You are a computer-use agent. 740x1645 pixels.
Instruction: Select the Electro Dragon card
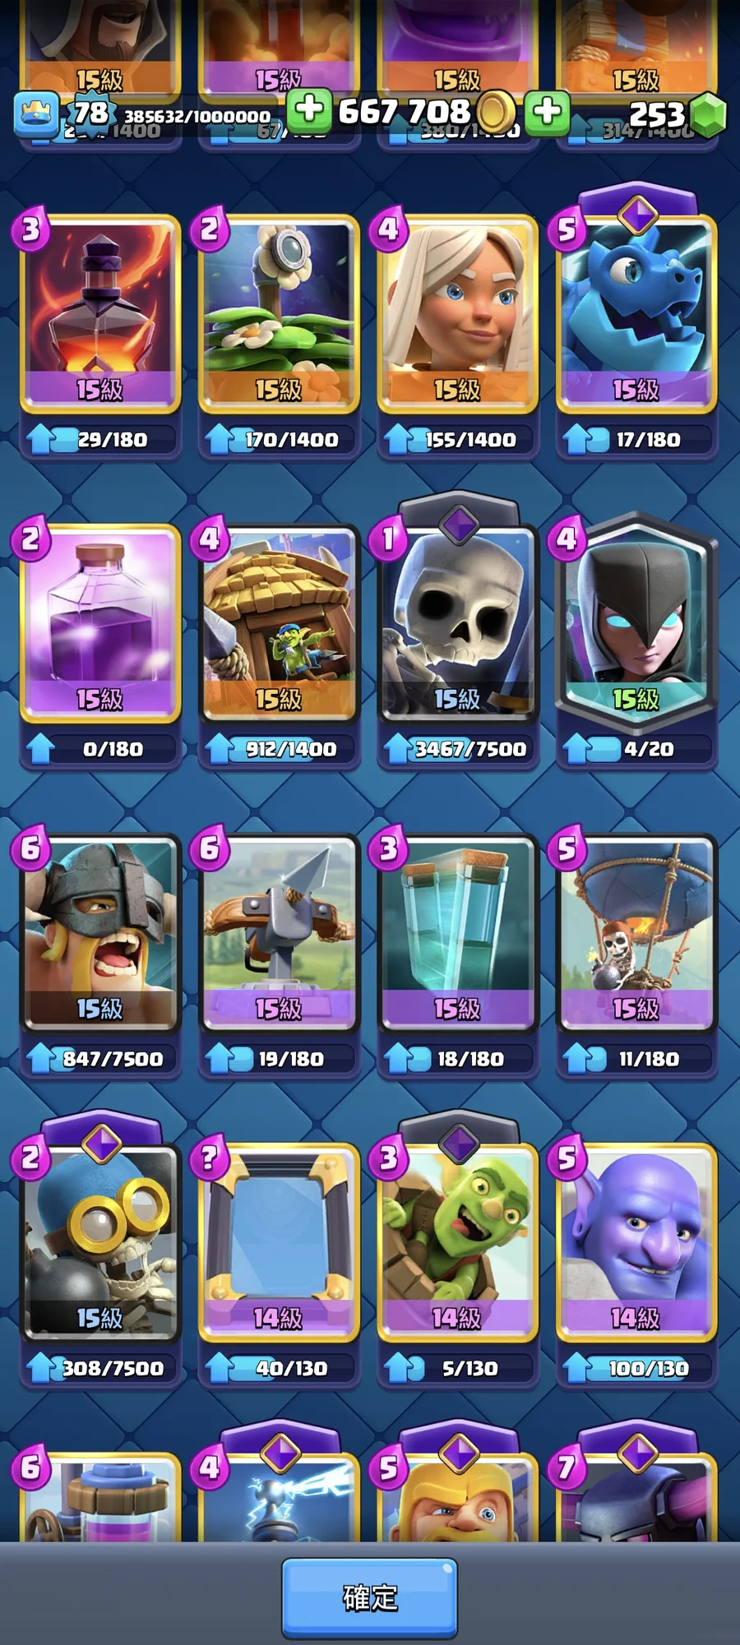(636, 312)
